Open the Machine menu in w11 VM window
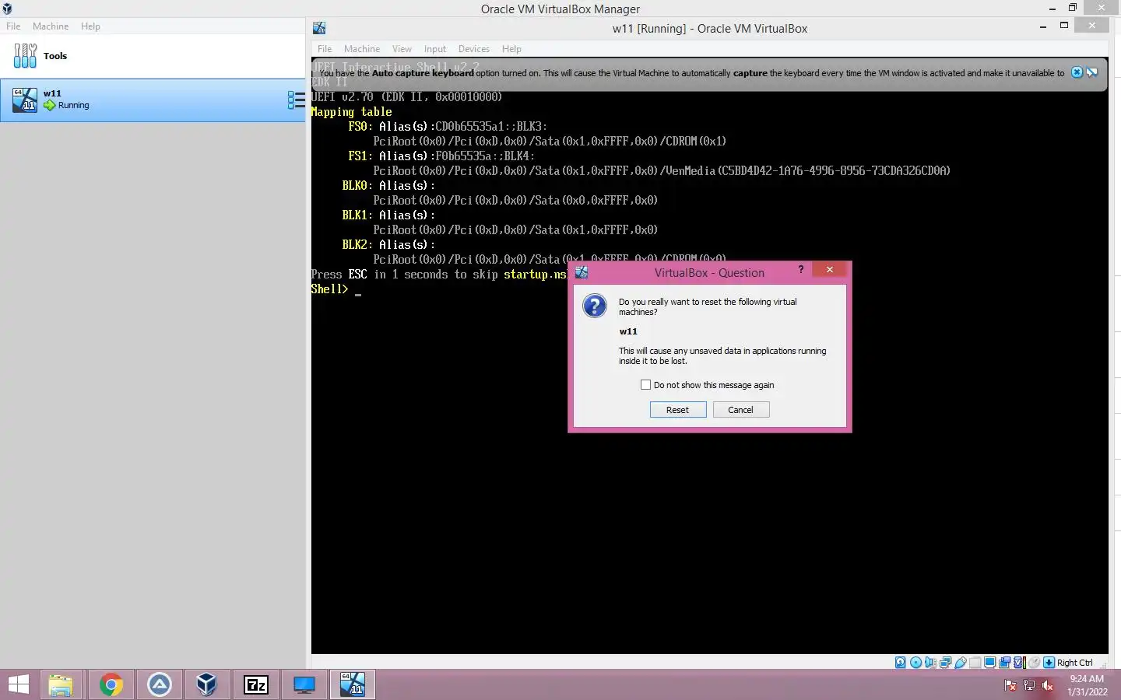Image resolution: width=1121 pixels, height=700 pixels. (x=362, y=48)
